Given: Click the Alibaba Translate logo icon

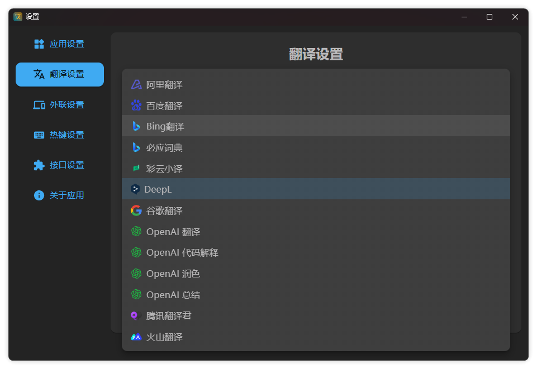Looking at the screenshot, I should click(x=136, y=85).
